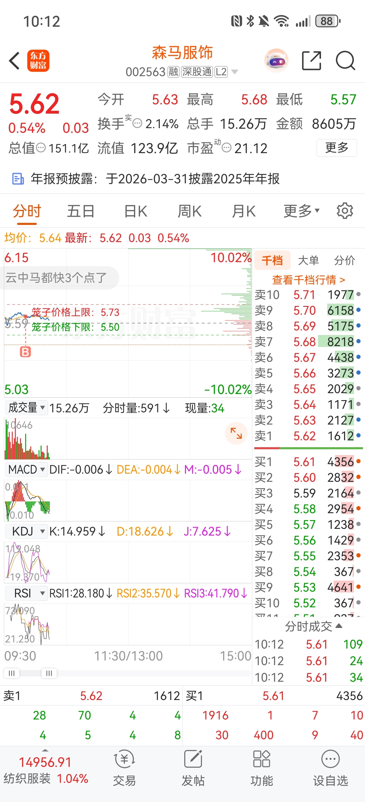Expand chart to fullscreen arrows icon
This screenshot has width=365, height=802.
[x=236, y=433]
